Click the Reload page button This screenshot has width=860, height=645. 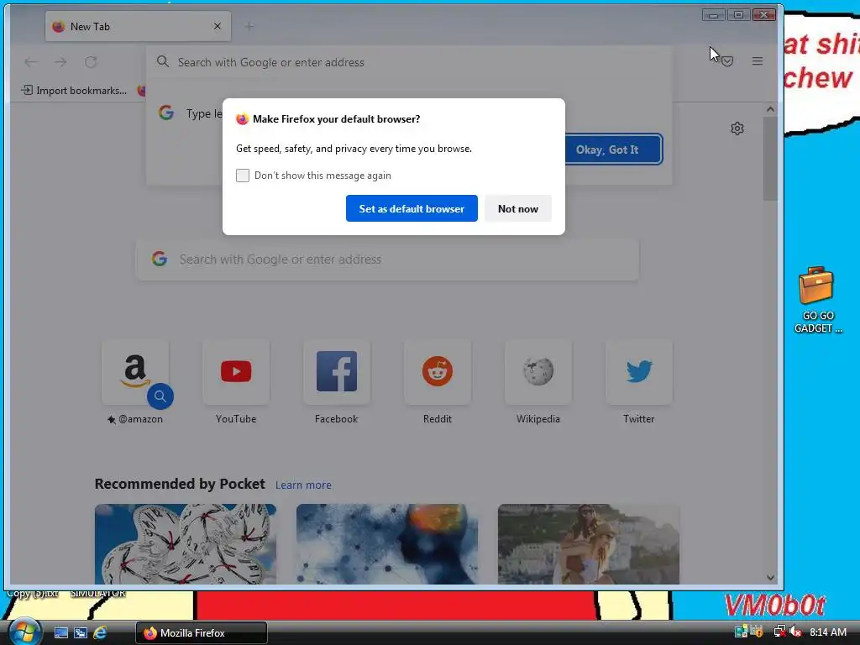coord(91,62)
